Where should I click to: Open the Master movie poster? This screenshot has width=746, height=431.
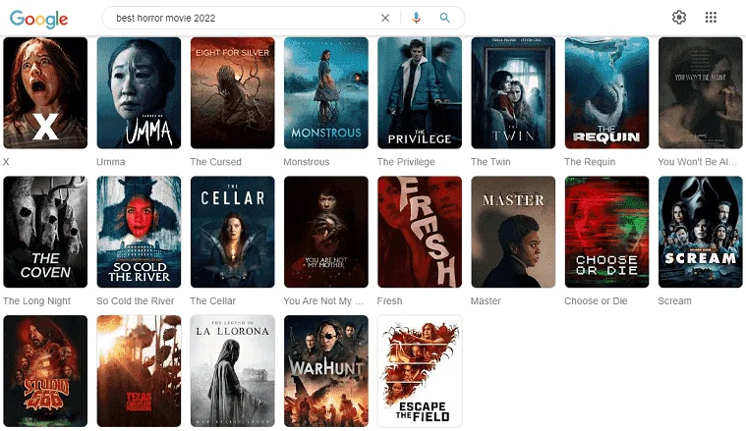coord(513,232)
